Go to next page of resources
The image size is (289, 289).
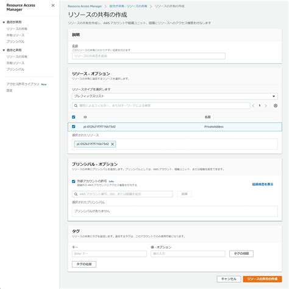click(266, 105)
